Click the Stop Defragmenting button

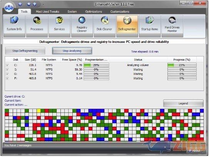pos(25,51)
